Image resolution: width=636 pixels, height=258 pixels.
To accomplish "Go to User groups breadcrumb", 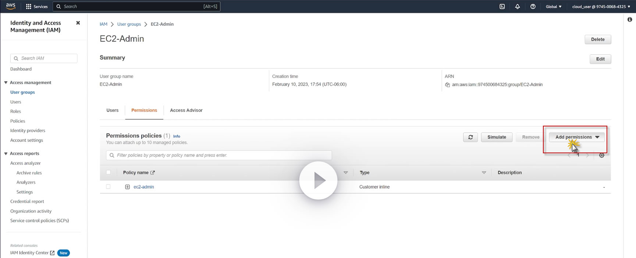I will 129,24.
